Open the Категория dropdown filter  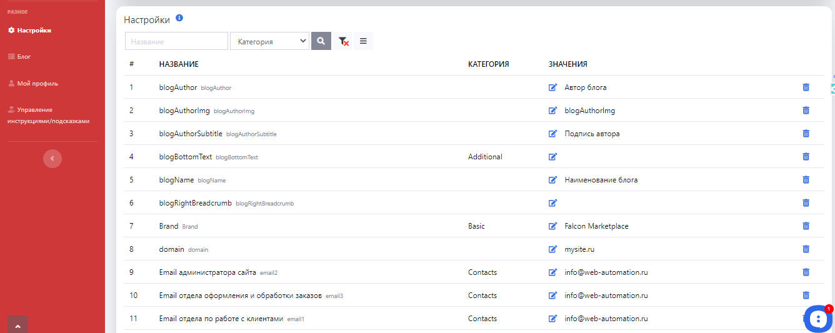click(x=269, y=41)
